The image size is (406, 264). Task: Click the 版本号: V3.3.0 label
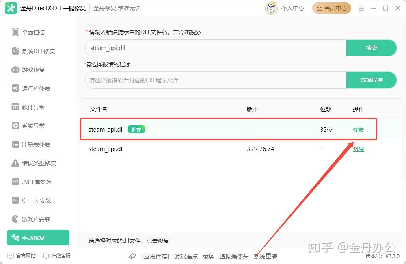coord(382,256)
